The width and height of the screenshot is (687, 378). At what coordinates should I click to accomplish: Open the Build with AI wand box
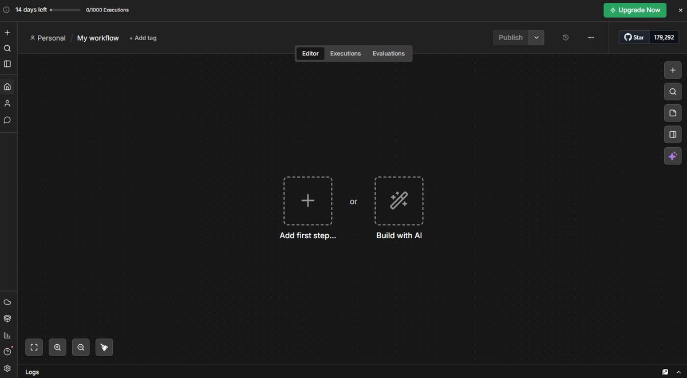[x=398, y=200]
